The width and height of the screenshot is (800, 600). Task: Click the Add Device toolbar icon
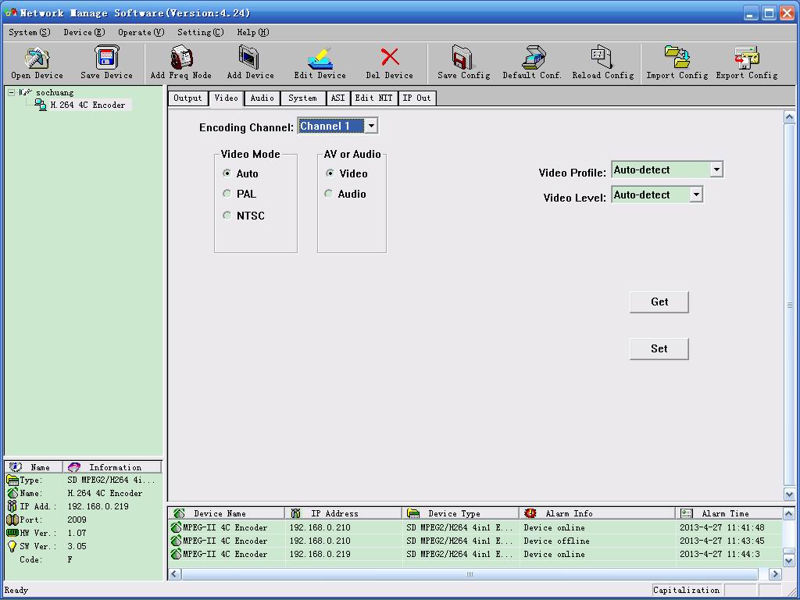coord(249,57)
